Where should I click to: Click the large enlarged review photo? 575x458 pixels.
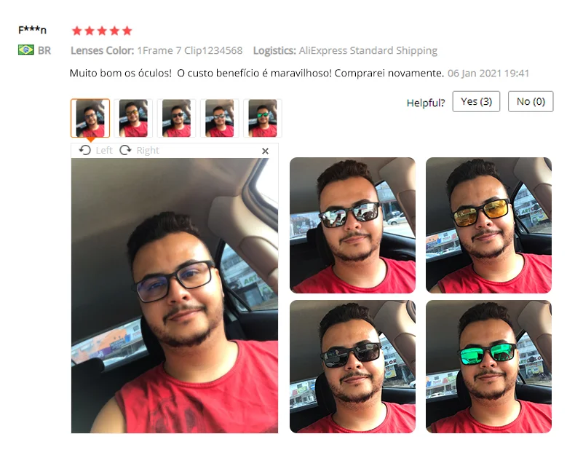click(175, 296)
